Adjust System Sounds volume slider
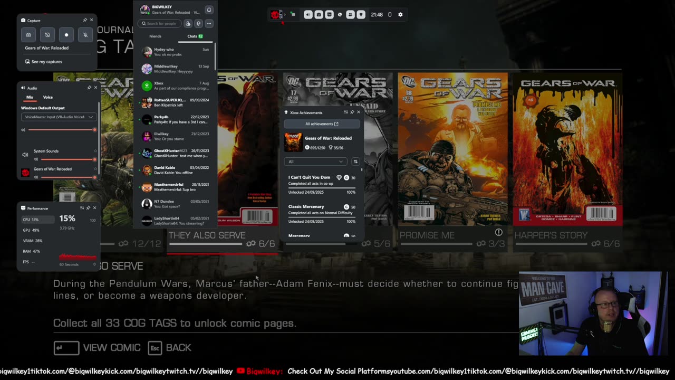This screenshot has height=380, width=675. 67,159
